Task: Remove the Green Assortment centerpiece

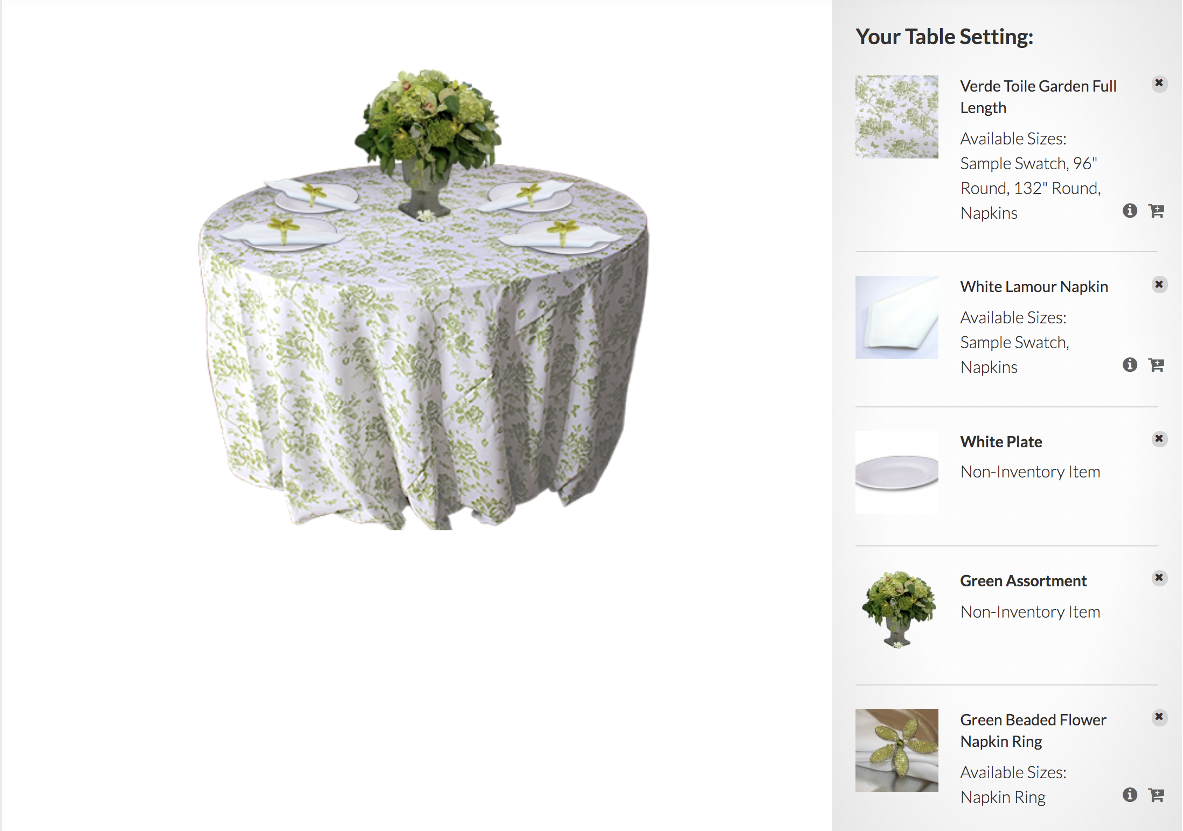Action: (x=1159, y=578)
